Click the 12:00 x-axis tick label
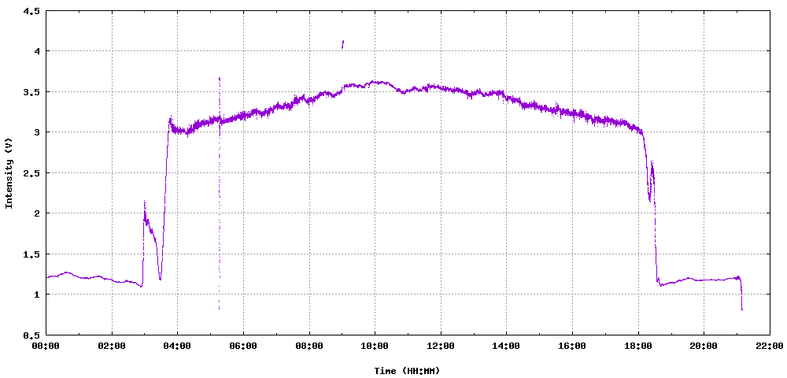This screenshot has width=787, height=378. [441, 346]
